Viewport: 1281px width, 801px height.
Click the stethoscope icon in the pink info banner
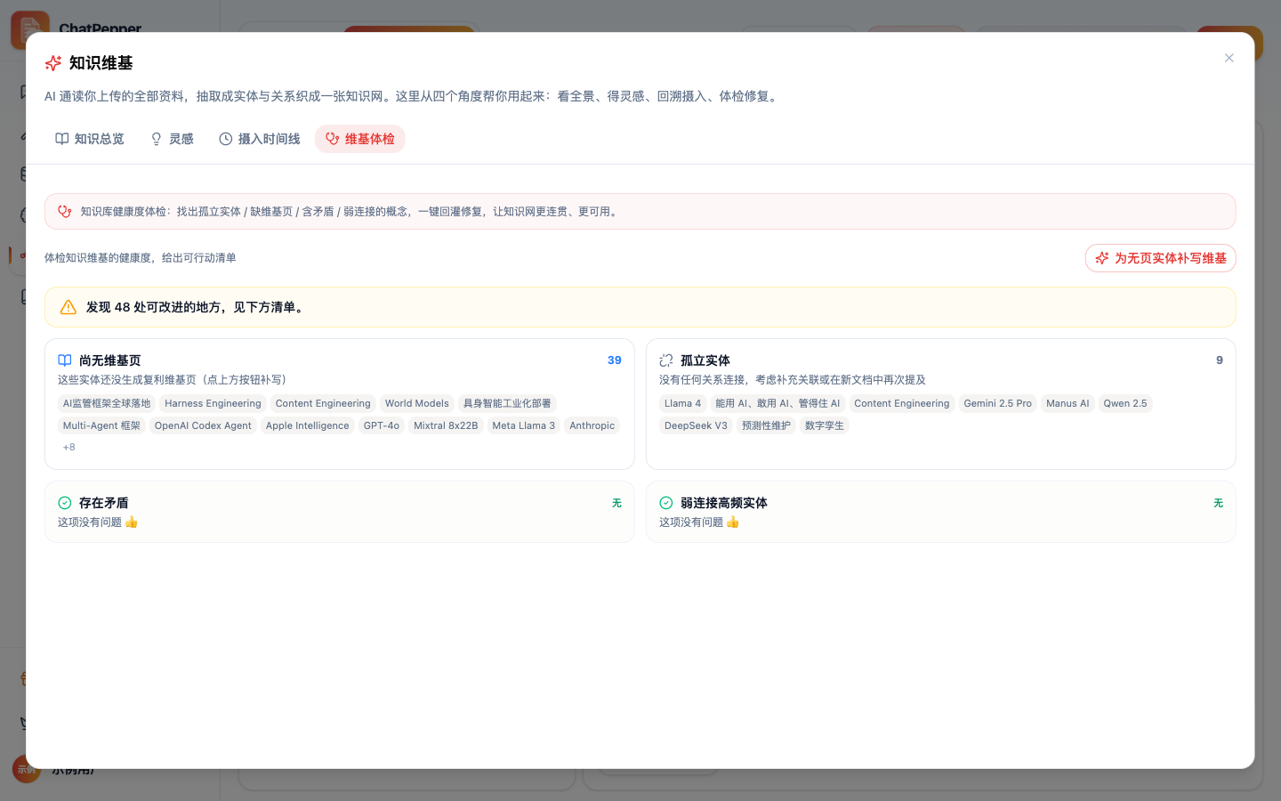point(65,212)
